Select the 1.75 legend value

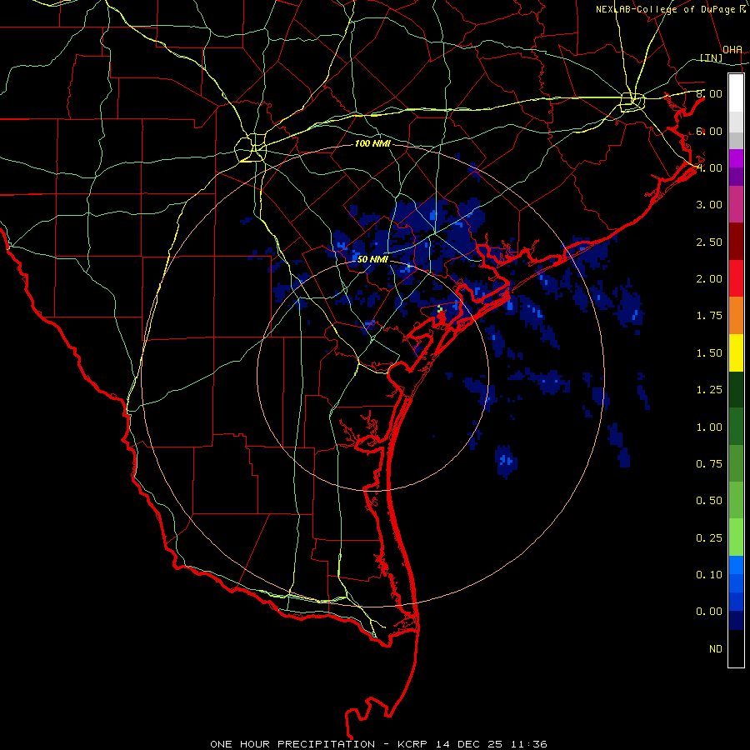point(709,316)
